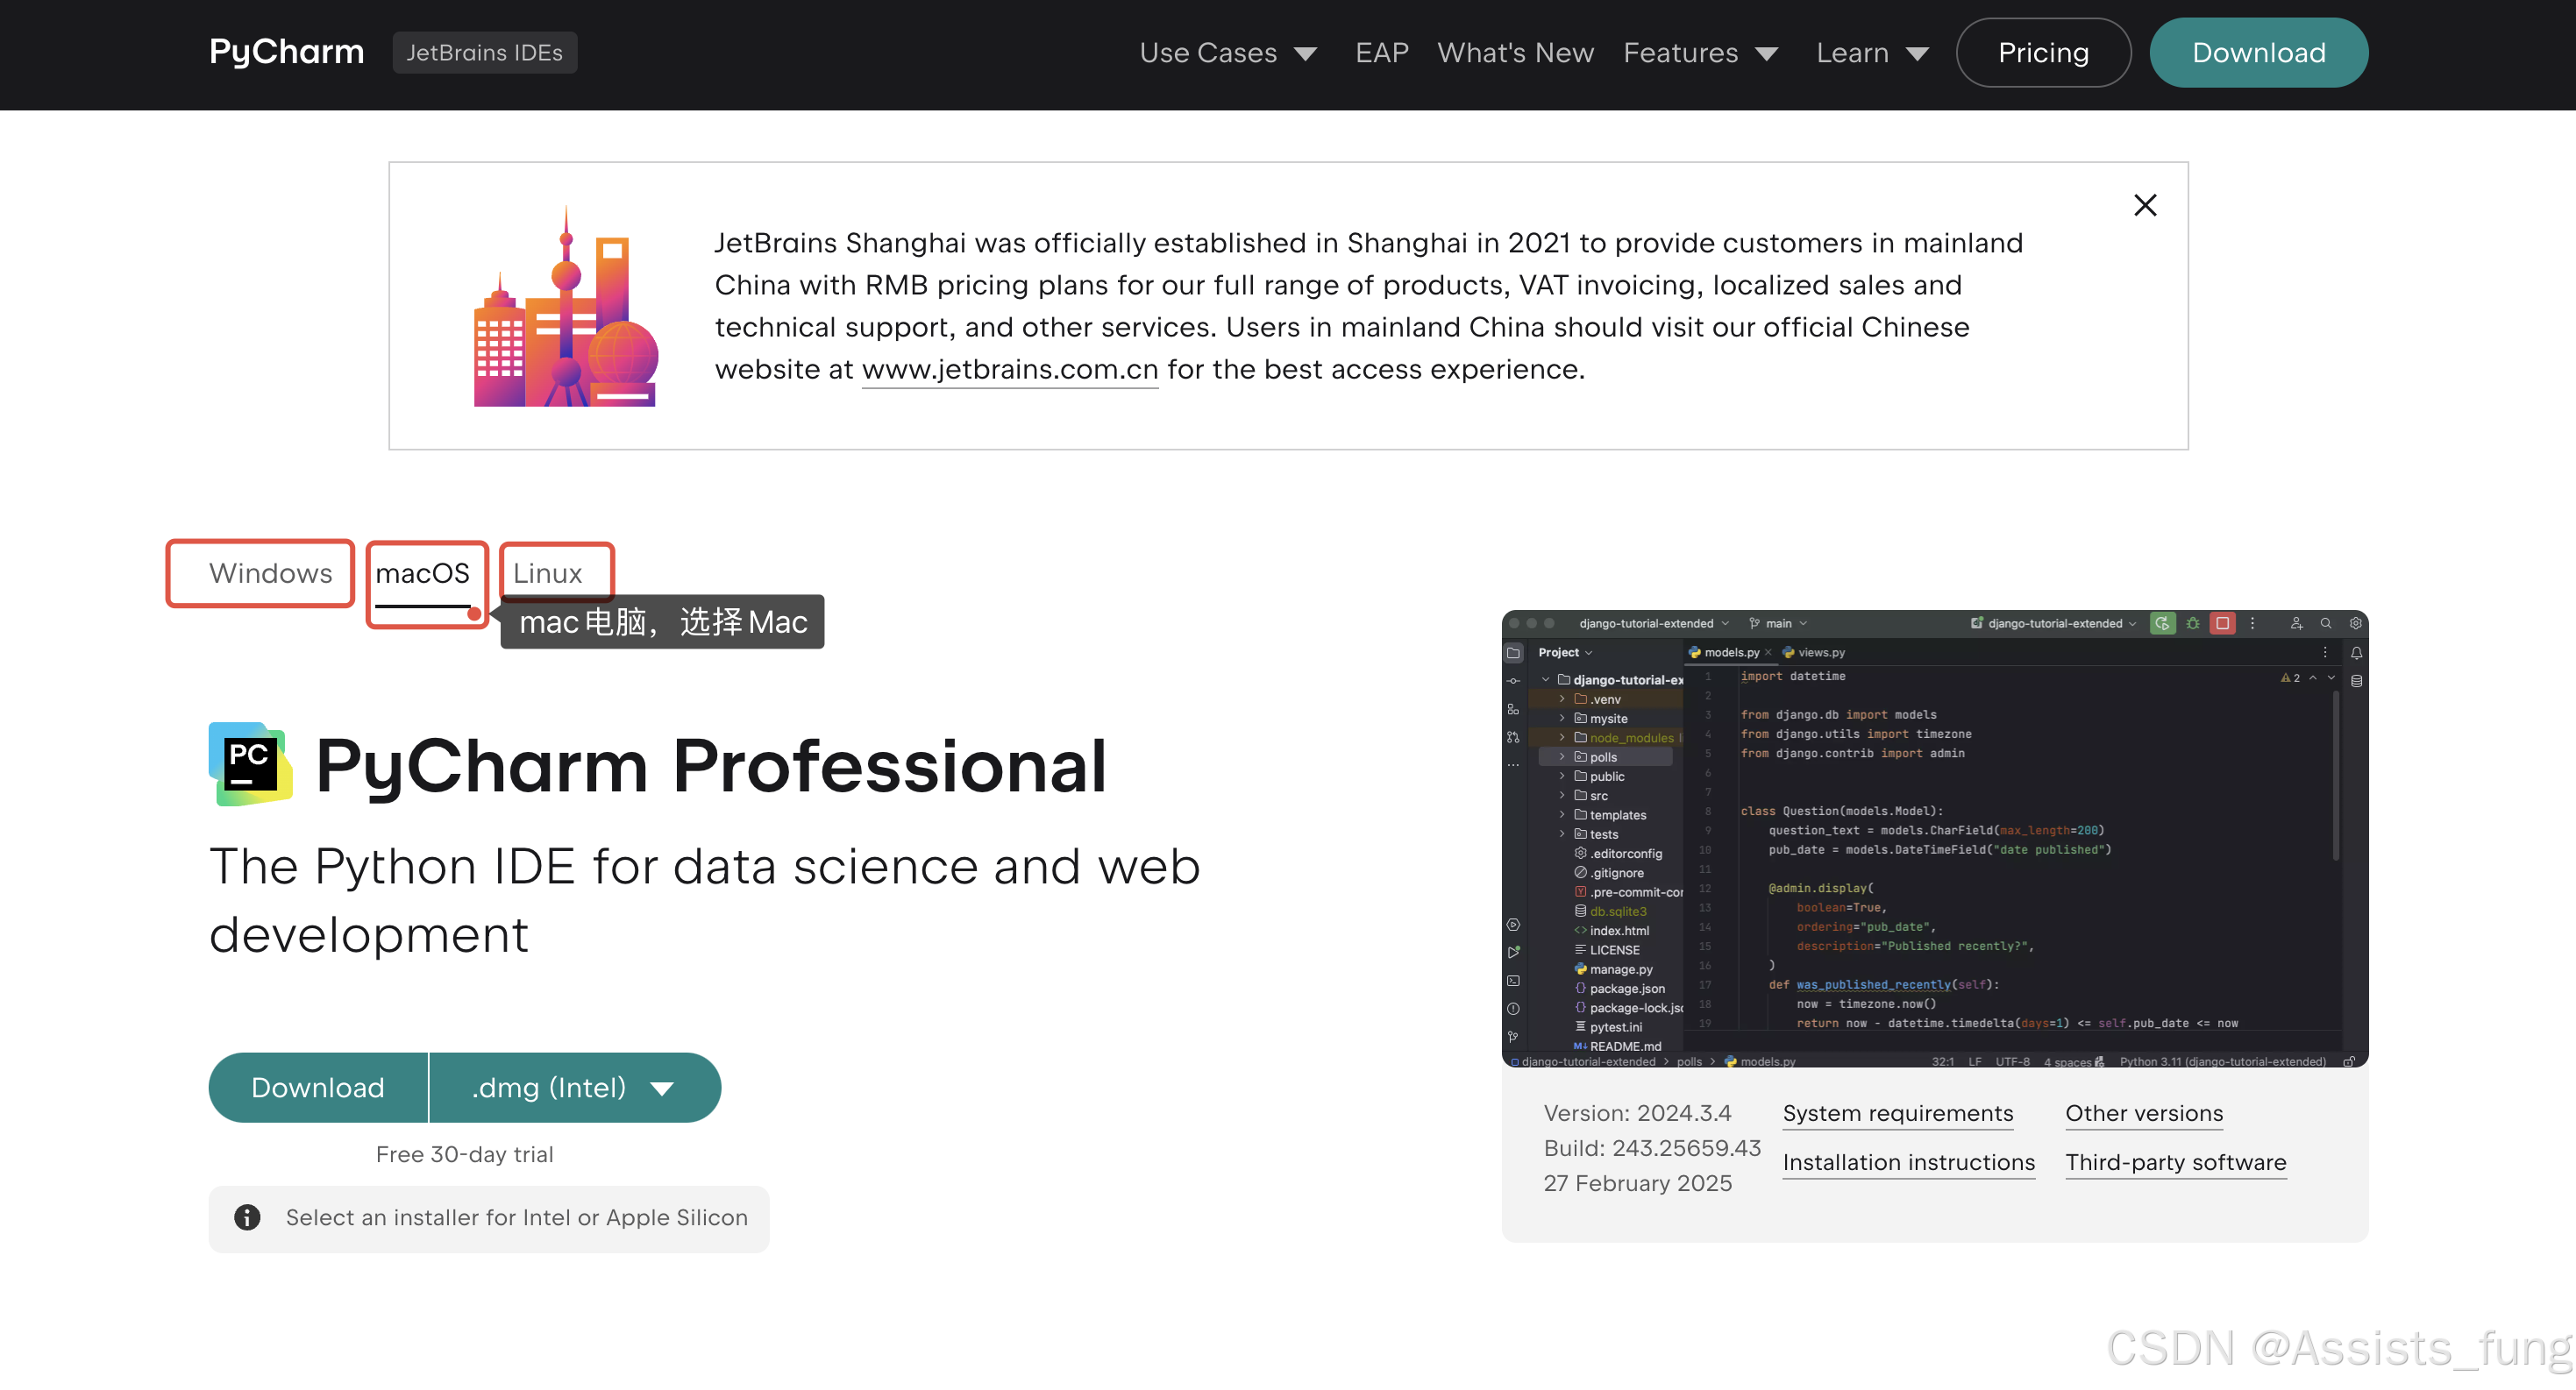Click the Shanghai skyline illustration
Viewport: 2576px width, 1390px height.
pos(566,306)
